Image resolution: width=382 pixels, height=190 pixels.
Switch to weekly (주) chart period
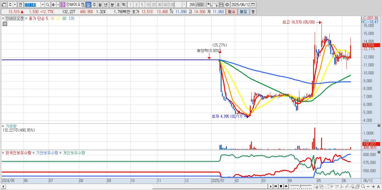coord(94,5)
